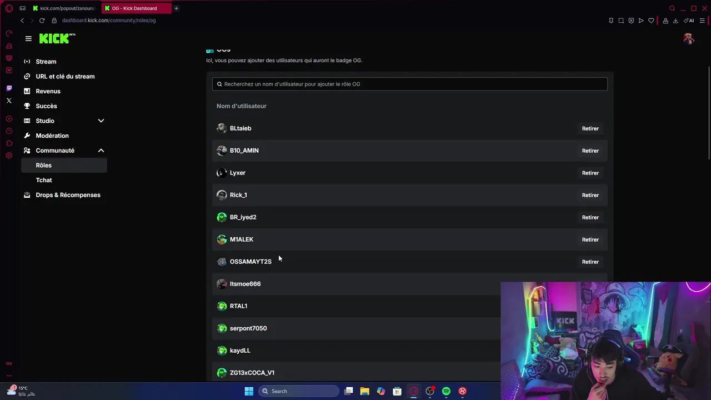
Task: Open browser profile person icon
Action: [x=665, y=21]
